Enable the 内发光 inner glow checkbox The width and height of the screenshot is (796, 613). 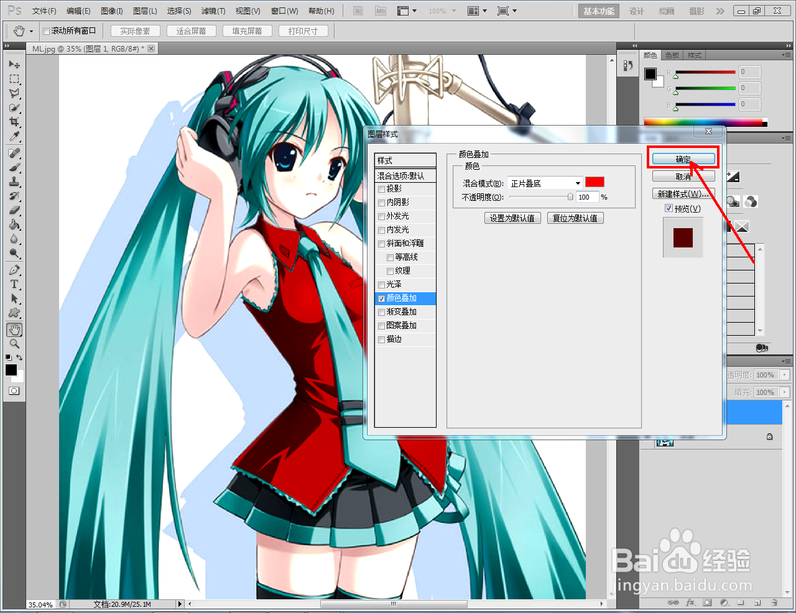[x=382, y=230]
